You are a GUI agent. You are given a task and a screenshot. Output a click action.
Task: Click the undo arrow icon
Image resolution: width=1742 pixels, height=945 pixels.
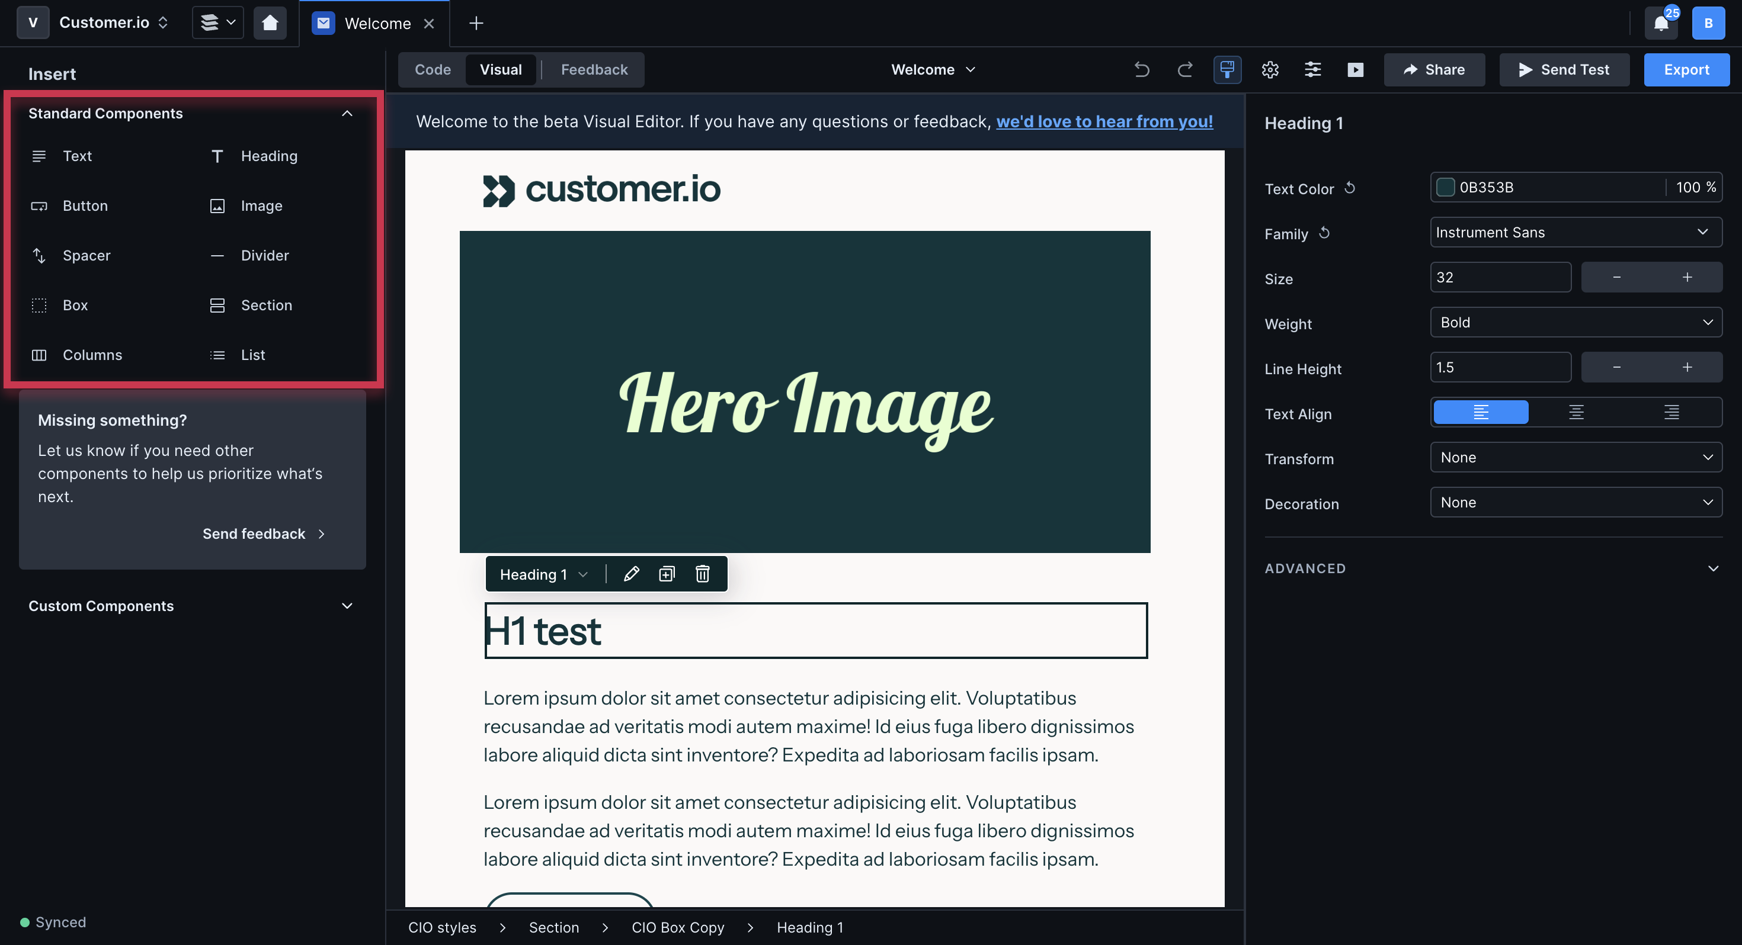1142,70
